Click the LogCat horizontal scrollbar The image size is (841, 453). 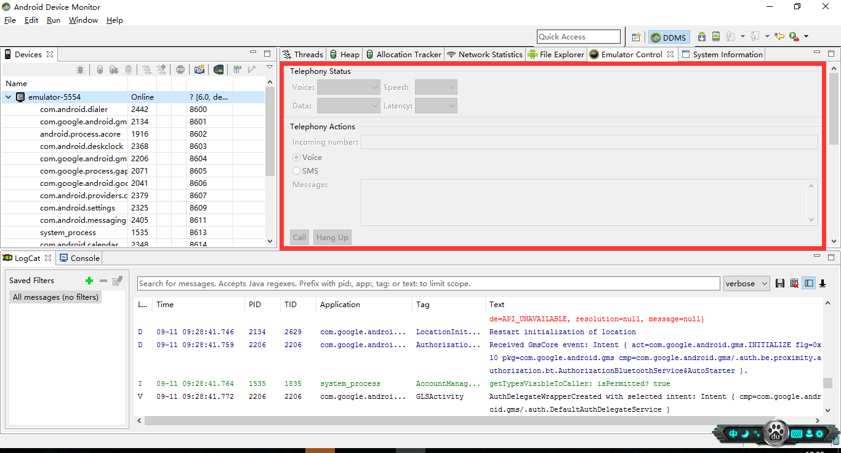tap(478, 421)
